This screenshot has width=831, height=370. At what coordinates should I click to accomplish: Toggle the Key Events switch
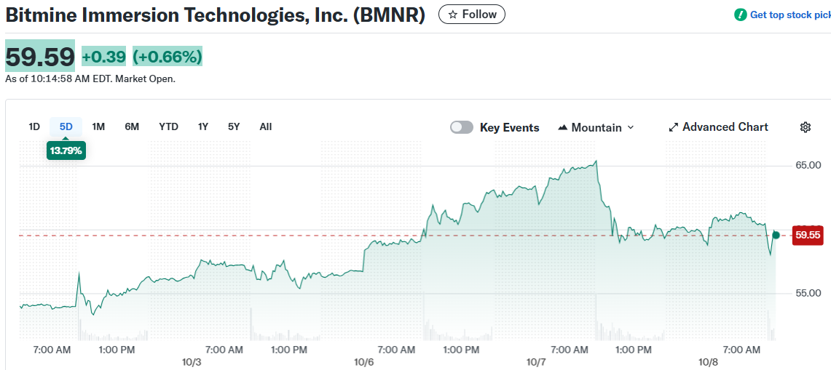tap(462, 127)
